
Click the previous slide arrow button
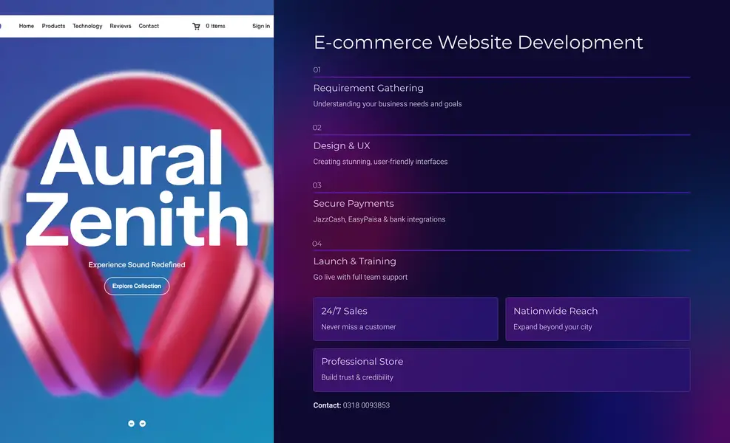click(x=132, y=424)
